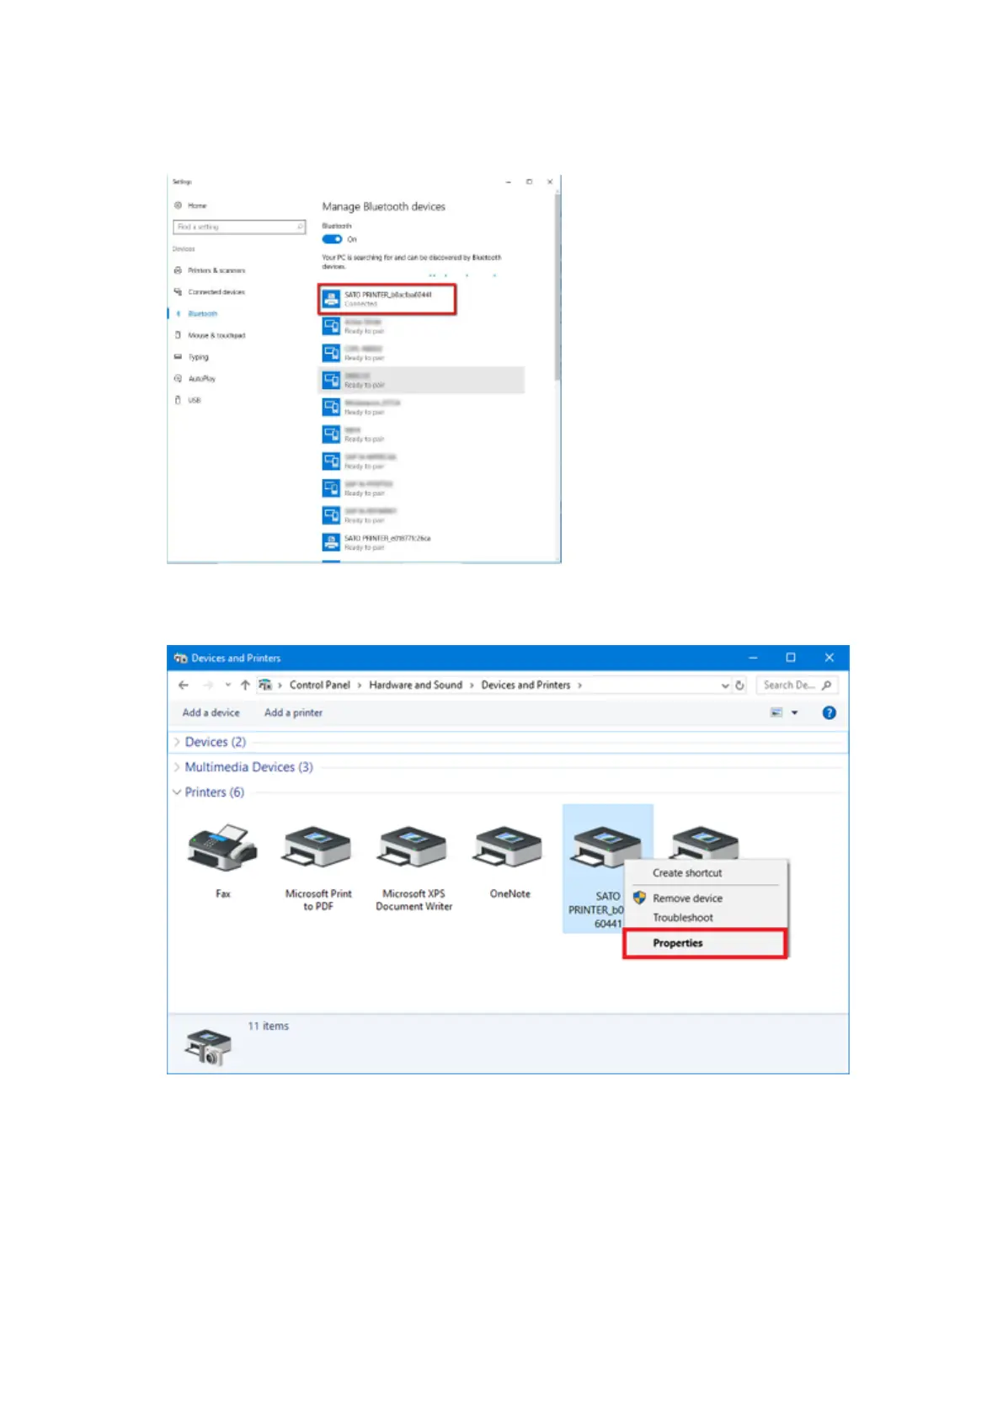Choose Properties from the context menu
The height and width of the screenshot is (1418, 1003).
coord(705,943)
